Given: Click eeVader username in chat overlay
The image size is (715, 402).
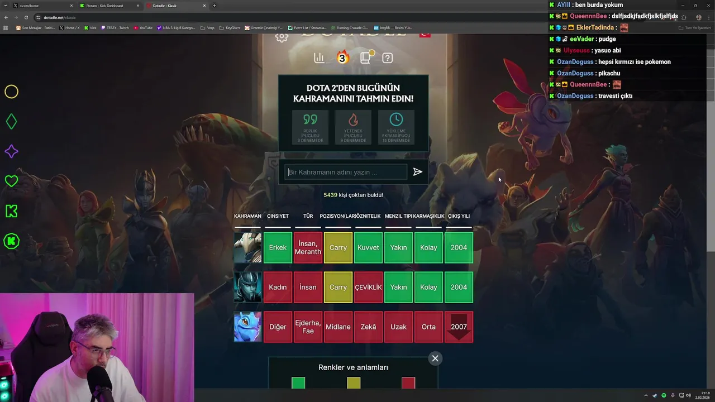Looking at the screenshot, I should [x=582, y=39].
